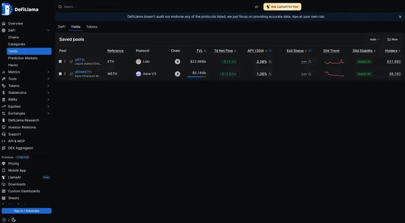Expand the Equities sidebar section
Image resolution: width=405 pixels, height=223 pixels.
point(48,106)
